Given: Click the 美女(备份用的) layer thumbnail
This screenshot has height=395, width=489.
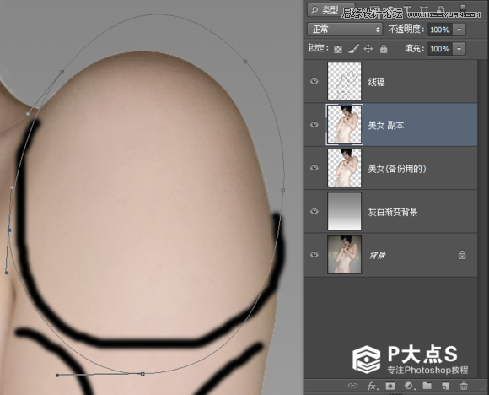Looking at the screenshot, I should 344,168.
